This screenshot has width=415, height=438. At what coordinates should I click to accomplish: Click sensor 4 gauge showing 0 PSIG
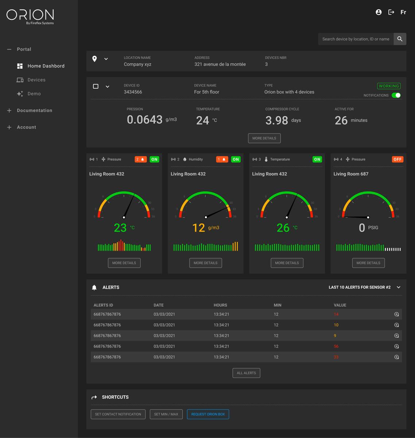[x=368, y=205]
